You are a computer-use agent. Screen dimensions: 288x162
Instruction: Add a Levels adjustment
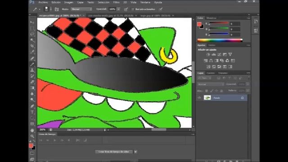[x=214, y=54]
